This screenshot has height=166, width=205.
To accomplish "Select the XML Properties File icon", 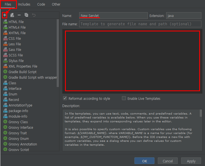I will click(x=5, y=66).
